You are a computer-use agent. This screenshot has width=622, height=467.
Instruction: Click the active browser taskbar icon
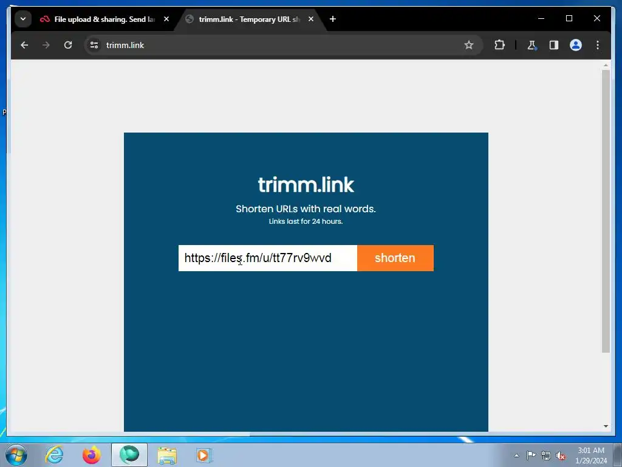point(129,455)
